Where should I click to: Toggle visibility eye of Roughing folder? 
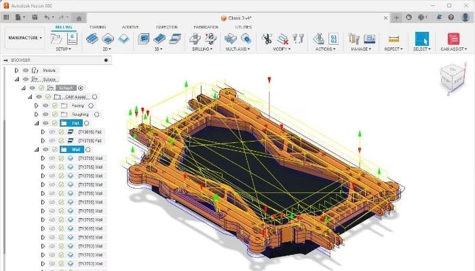click(45, 114)
